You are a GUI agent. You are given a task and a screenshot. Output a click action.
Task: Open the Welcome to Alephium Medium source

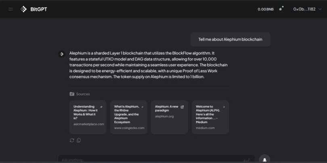[x=210, y=117]
